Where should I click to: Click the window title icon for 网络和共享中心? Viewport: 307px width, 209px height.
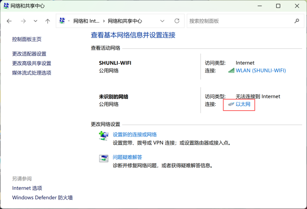coord(6,6)
